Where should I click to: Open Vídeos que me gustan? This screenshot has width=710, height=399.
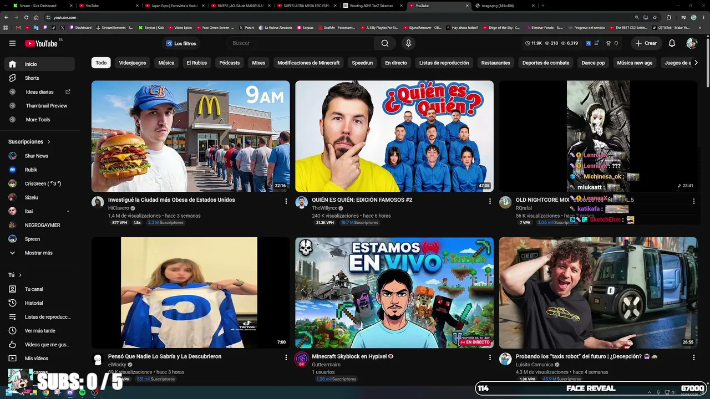pyautogui.click(x=38, y=345)
